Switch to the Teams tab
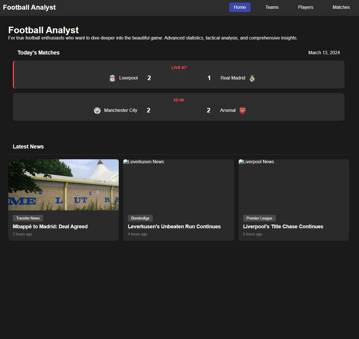This screenshot has width=359, height=339. coord(272,7)
